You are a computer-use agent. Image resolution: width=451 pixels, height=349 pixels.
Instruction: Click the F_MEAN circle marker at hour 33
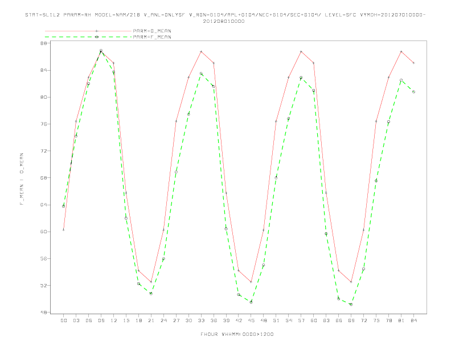(201, 74)
